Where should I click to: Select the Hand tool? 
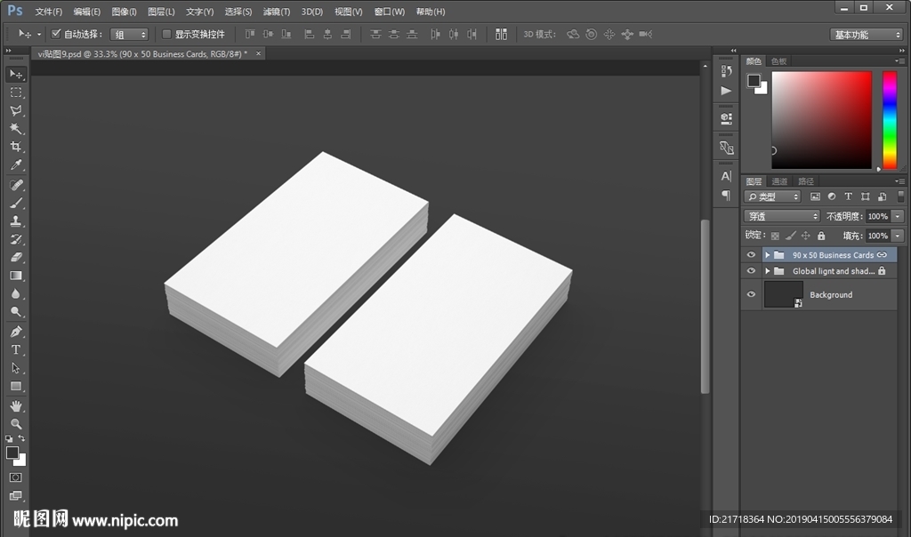16,405
